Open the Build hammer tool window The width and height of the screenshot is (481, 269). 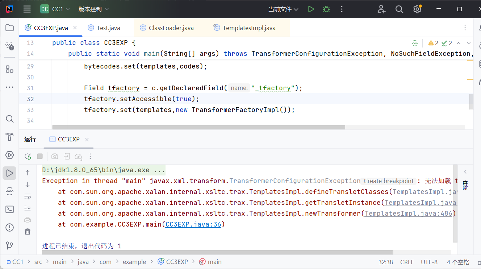coord(10,137)
